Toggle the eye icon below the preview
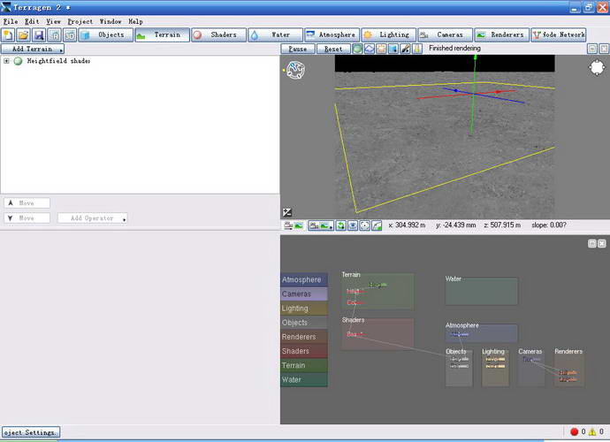Screen dimensions: 610x442 point(353,225)
